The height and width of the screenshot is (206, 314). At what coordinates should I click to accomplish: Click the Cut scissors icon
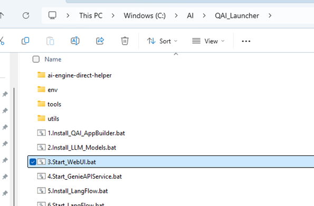tap(2, 41)
